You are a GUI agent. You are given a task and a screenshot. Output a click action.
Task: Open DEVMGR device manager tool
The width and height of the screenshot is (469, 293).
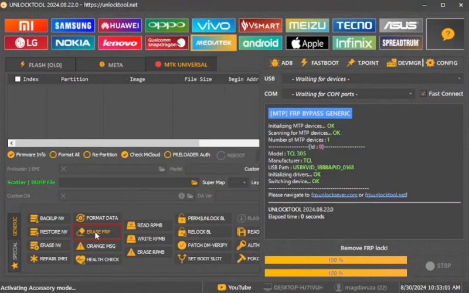pyautogui.click(x=404, y=63)
